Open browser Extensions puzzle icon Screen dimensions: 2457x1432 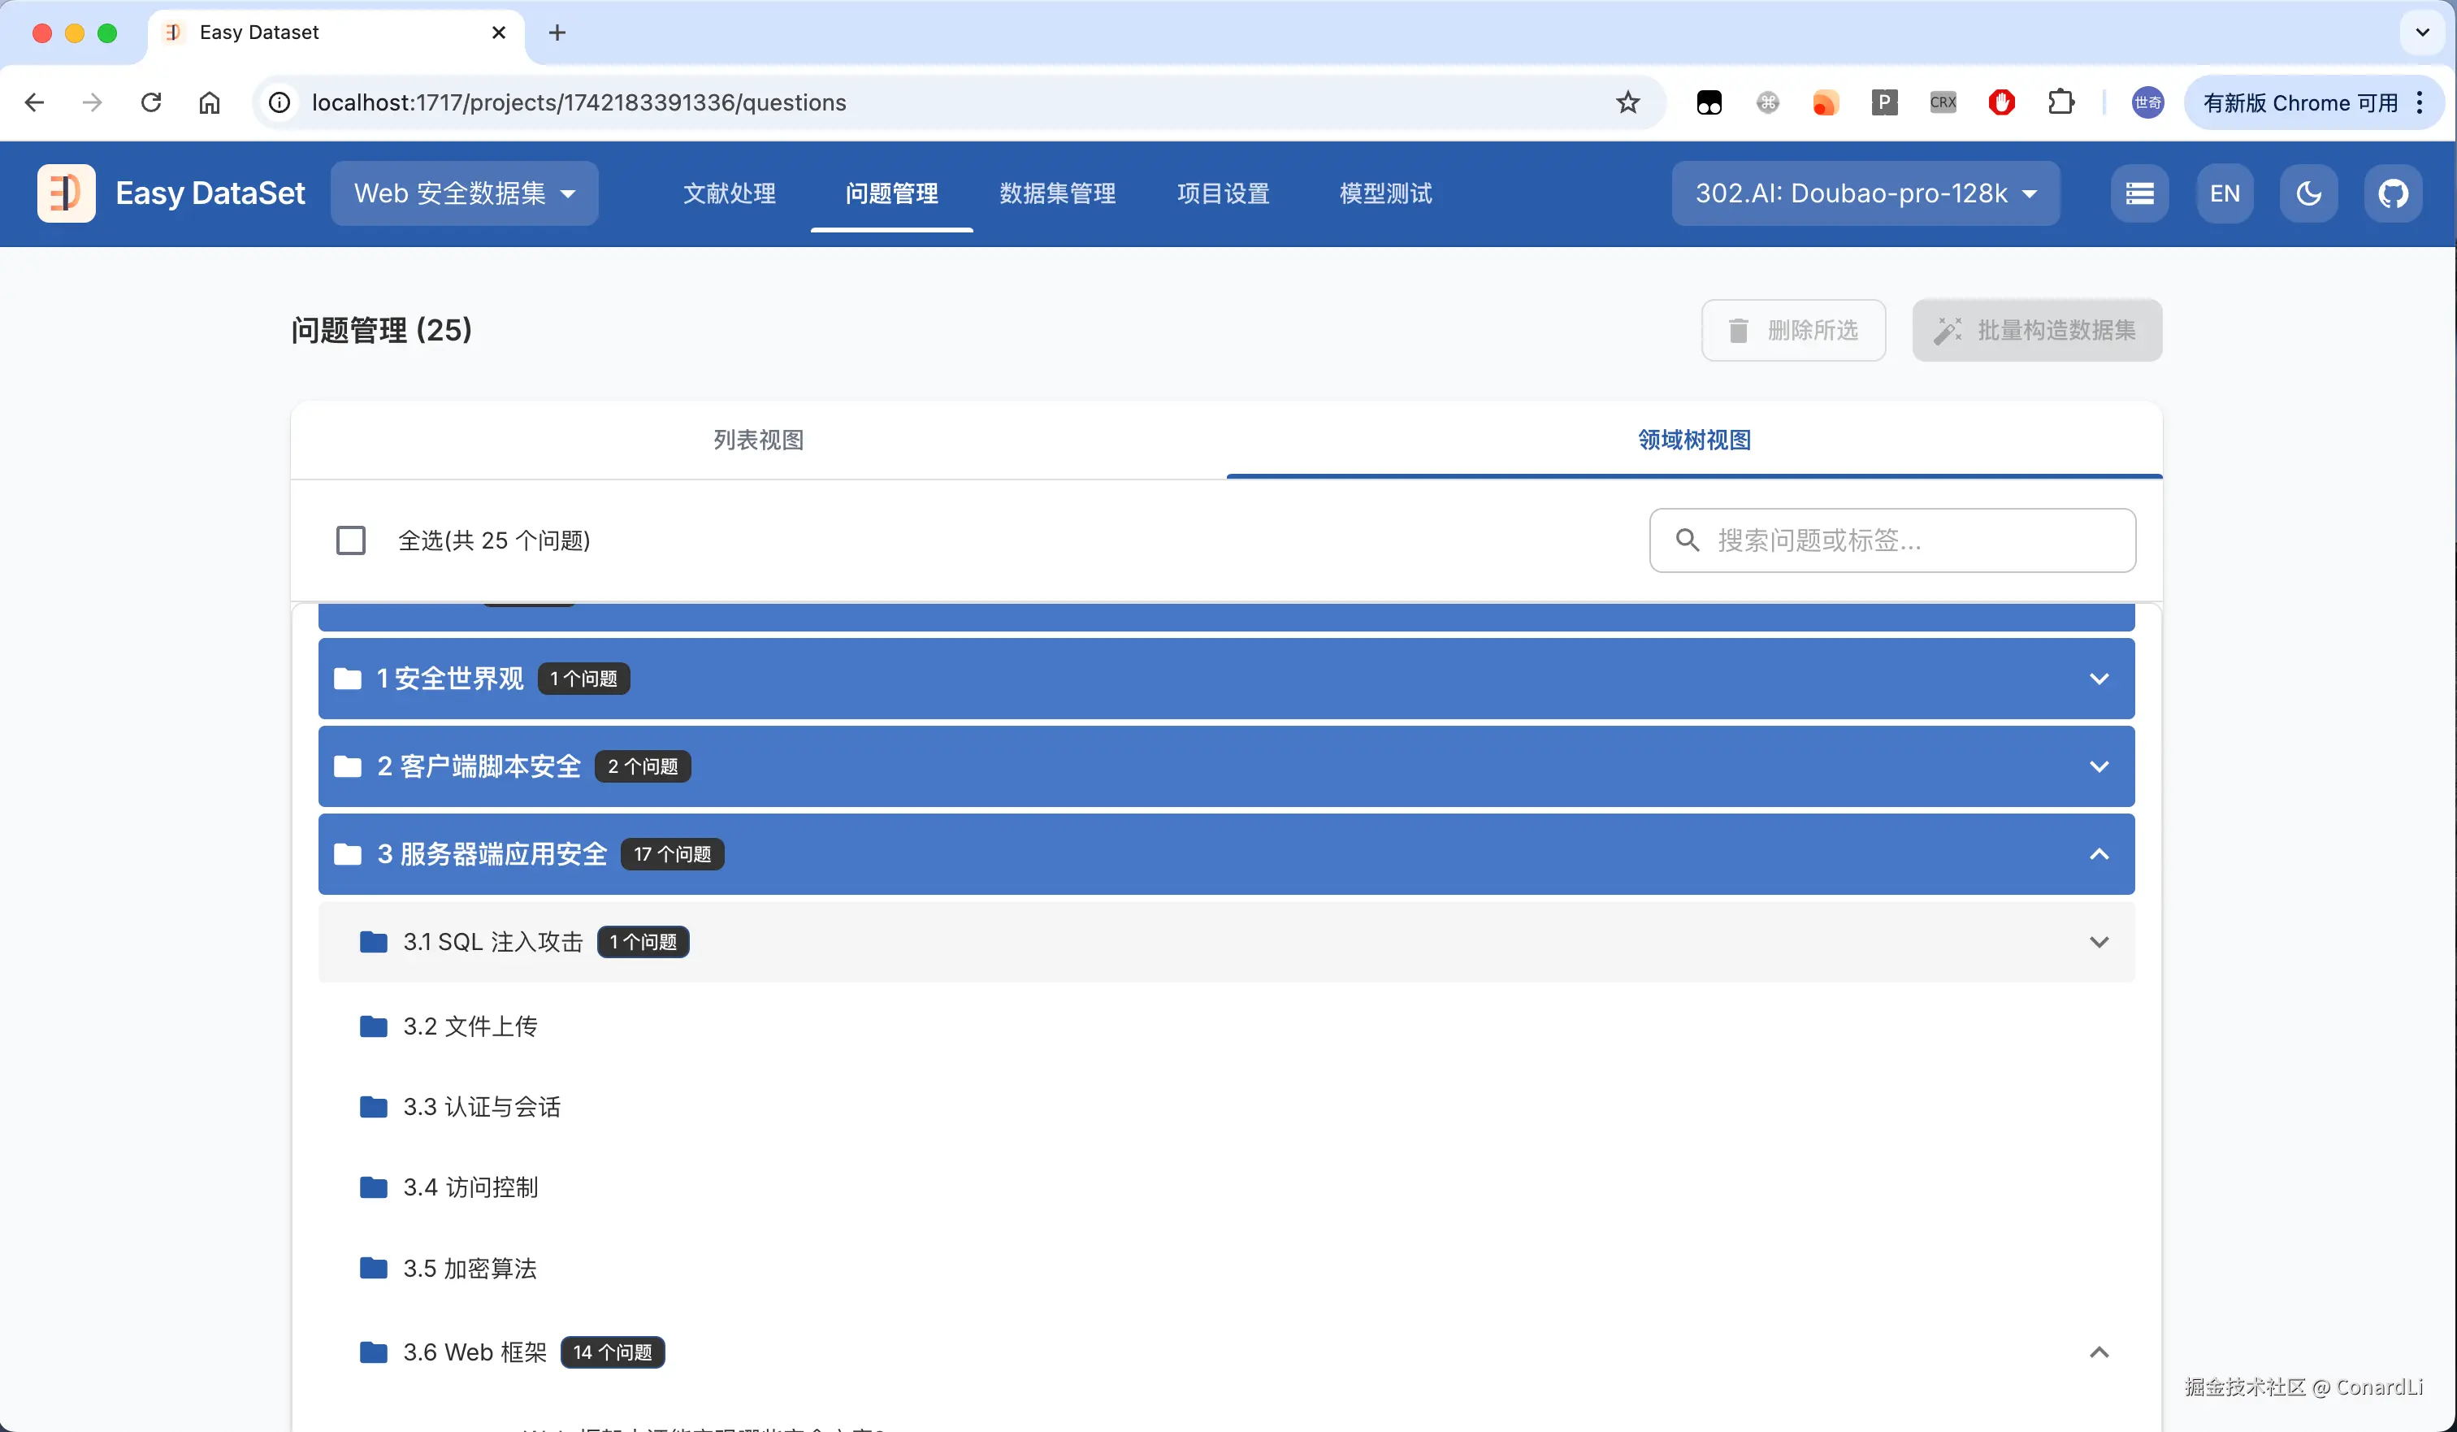(2060, 102)
